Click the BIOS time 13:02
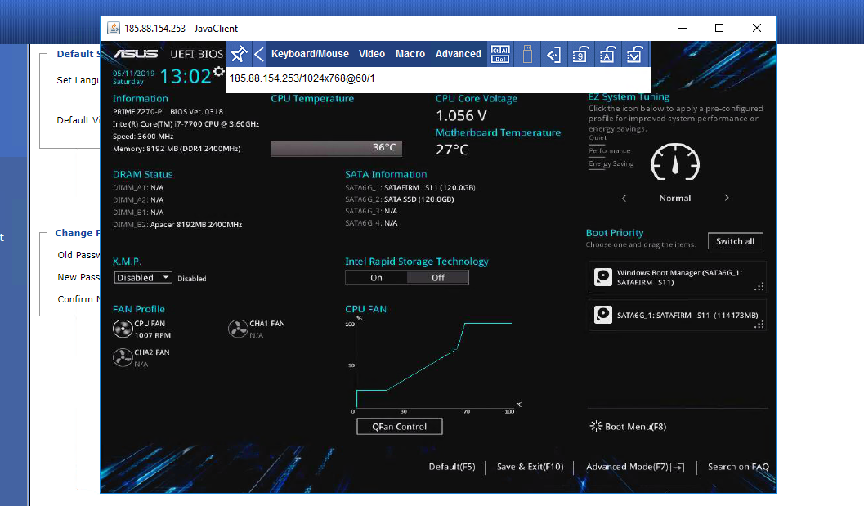This screenshot has height=506, width=864. 185,76
